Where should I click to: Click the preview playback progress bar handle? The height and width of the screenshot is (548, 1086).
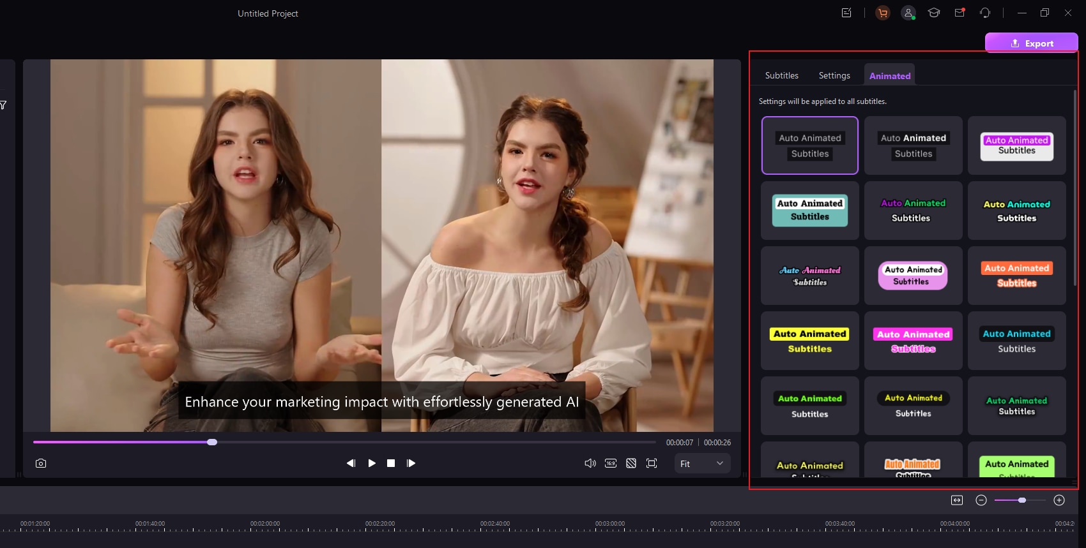[x=212, y=442]
